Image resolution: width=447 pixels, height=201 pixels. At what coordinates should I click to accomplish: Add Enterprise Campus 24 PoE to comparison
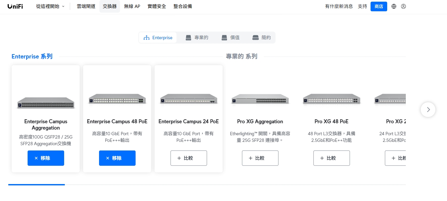[x=189, y=158]
